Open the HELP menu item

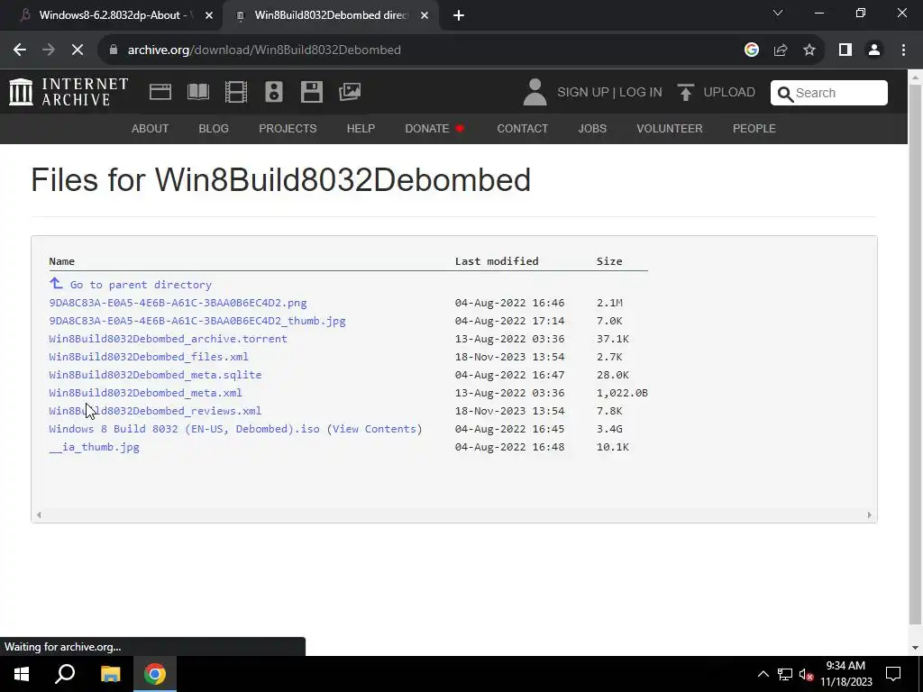point(361,128)
